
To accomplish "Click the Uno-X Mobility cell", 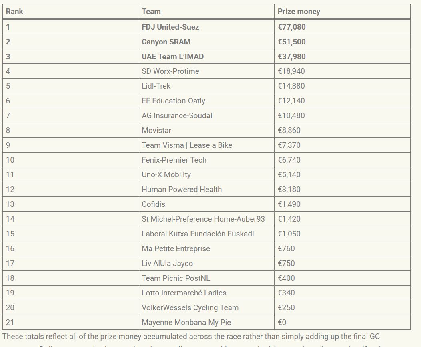I will 206,174.
